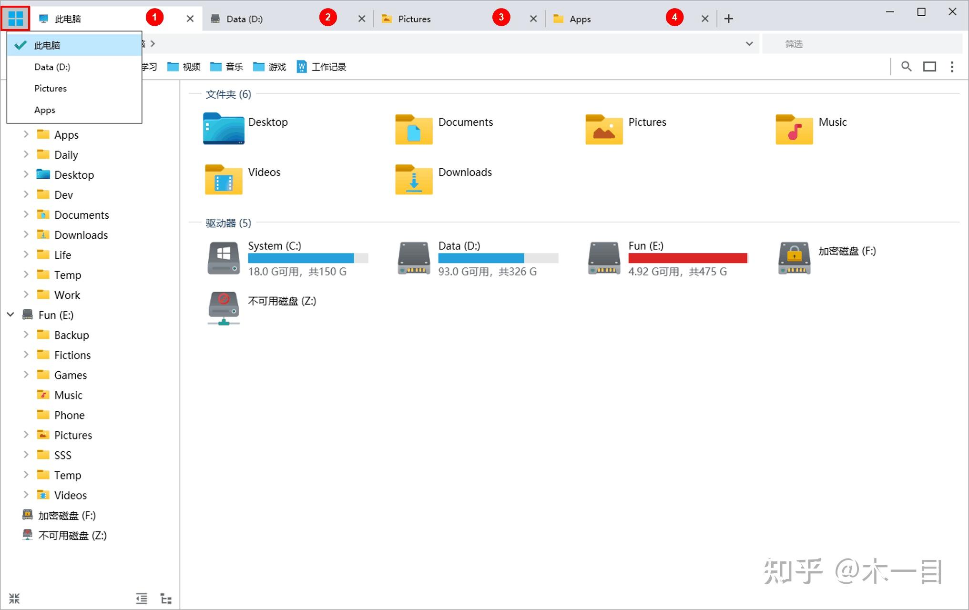This screenshot has width=969, height=610.
Task: Switch to the Apps tab
Action: click(631, 19)
